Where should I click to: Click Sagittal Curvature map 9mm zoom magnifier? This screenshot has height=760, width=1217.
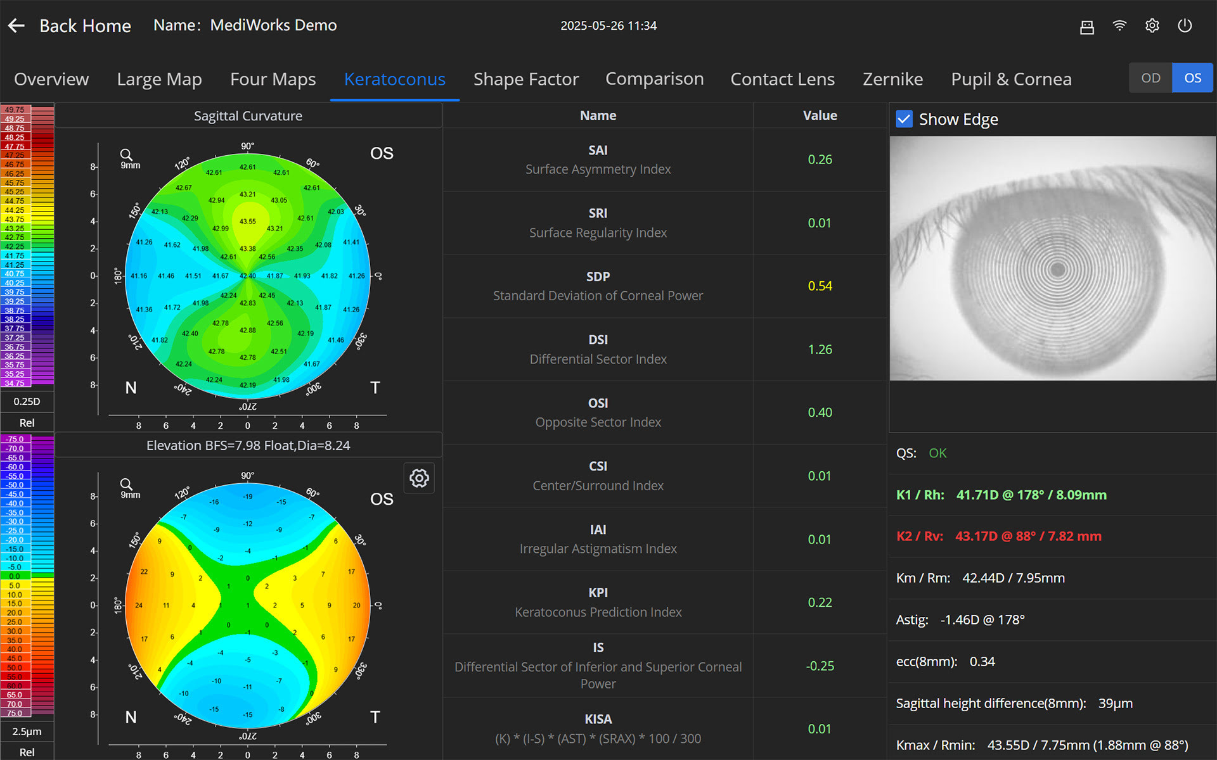(127, 155)
